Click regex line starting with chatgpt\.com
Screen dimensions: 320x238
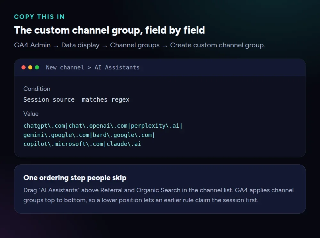coord(103,126)
